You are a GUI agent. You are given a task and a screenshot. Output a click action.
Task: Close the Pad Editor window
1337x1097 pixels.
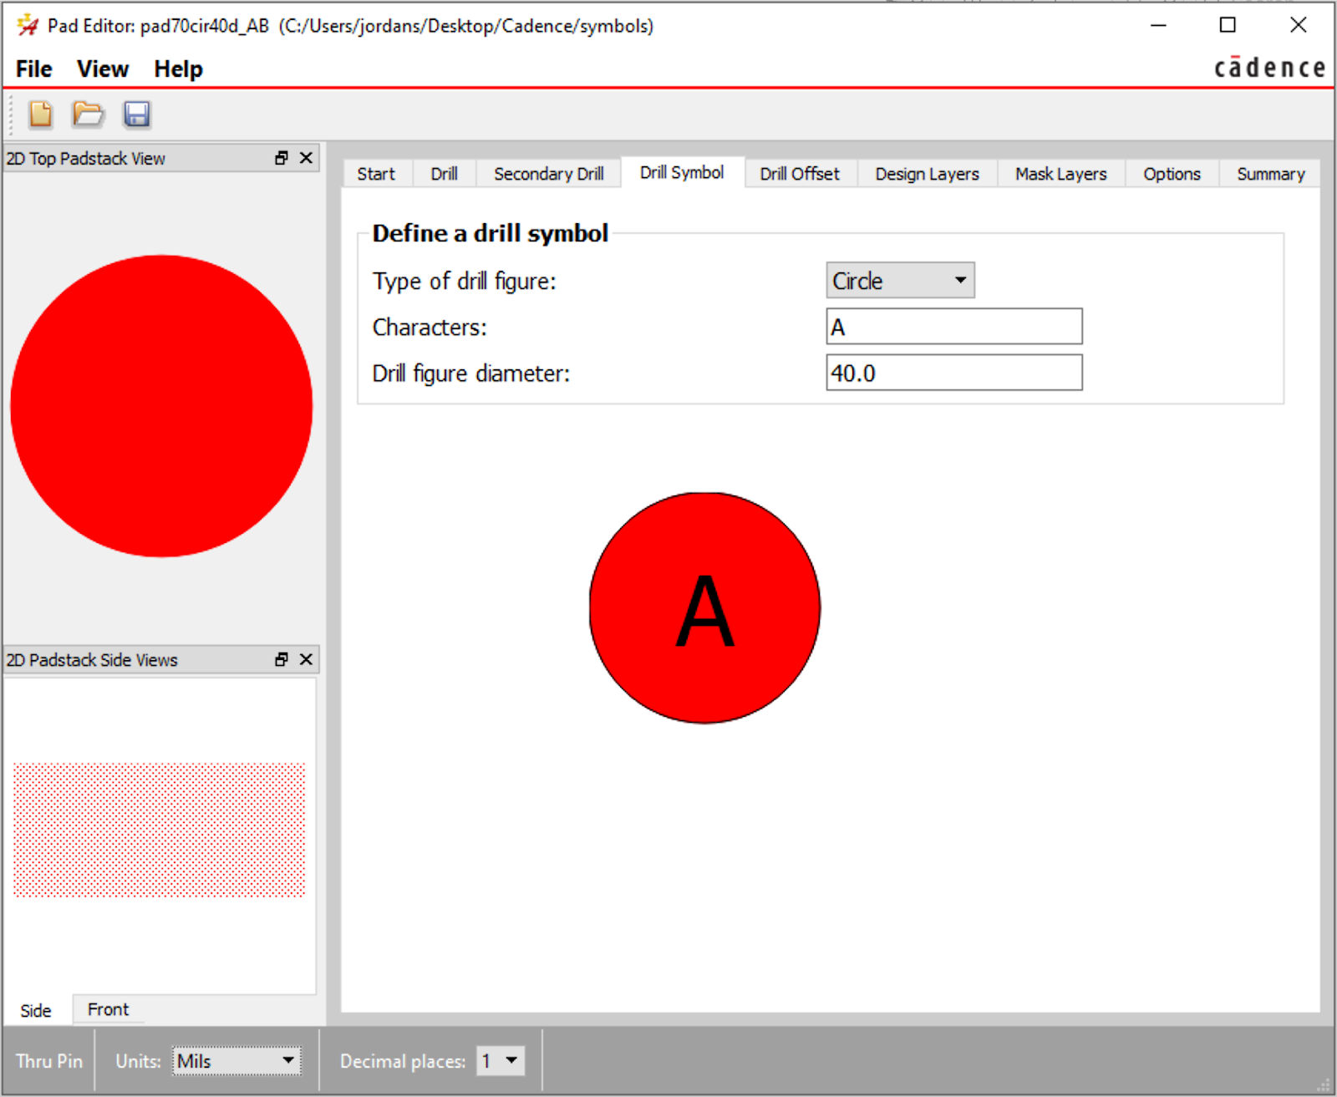[1298, 25]
